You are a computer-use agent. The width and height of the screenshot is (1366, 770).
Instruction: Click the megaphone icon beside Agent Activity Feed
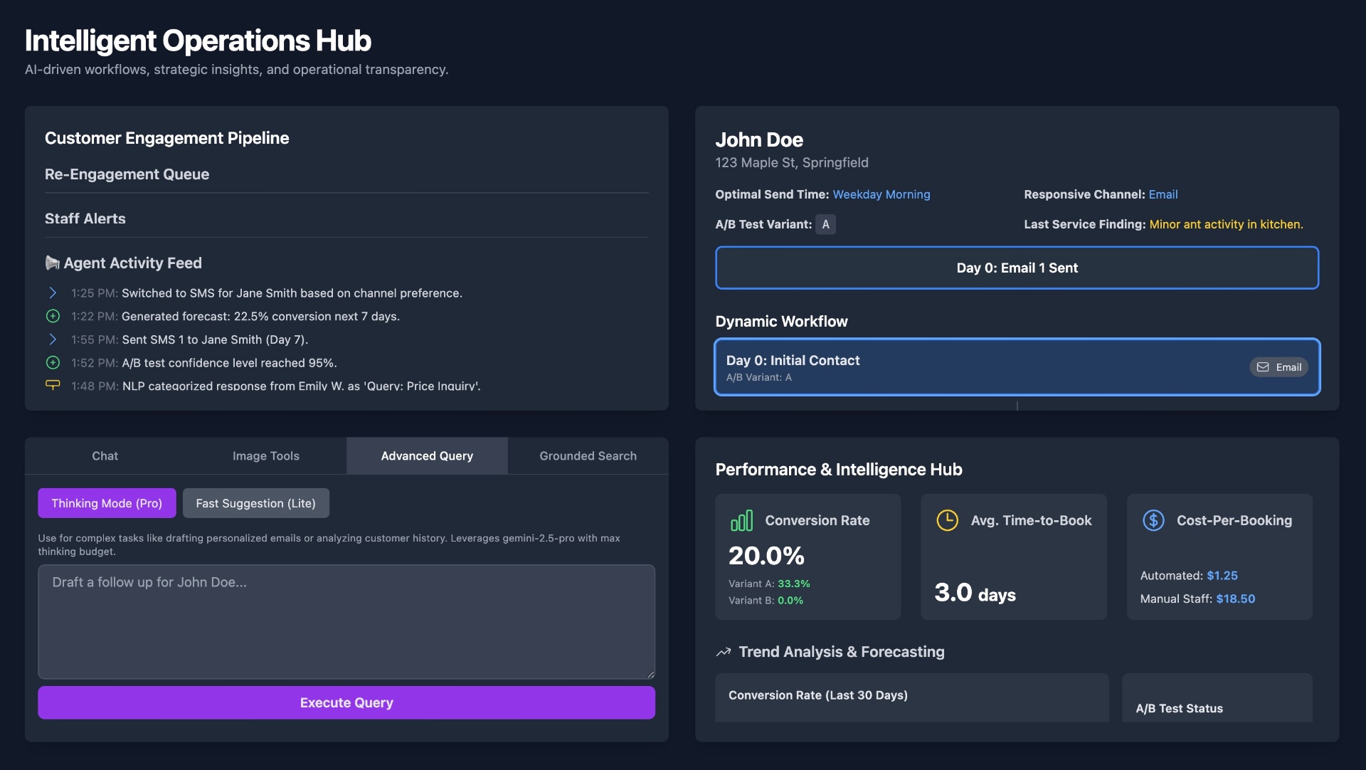[52, 263]
